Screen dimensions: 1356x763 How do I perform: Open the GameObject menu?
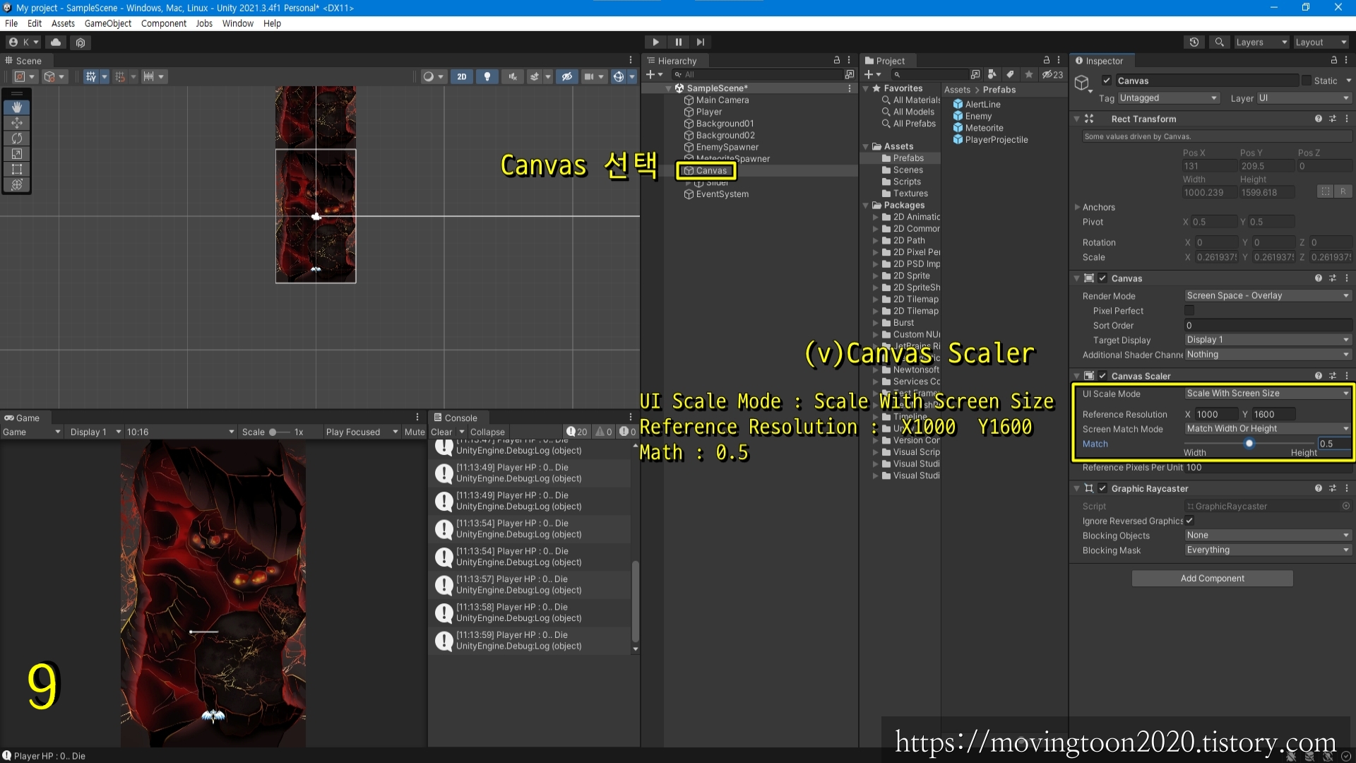(x=108, y=23)
